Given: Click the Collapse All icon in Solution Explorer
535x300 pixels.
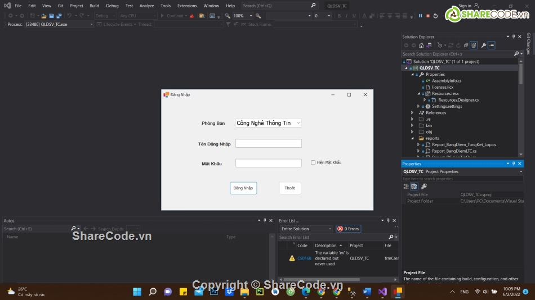Looking at the screenshot, I should 465,46.
